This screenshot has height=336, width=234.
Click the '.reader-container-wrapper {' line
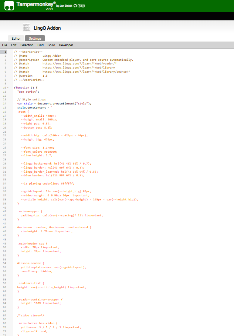[x=40, y=300]
